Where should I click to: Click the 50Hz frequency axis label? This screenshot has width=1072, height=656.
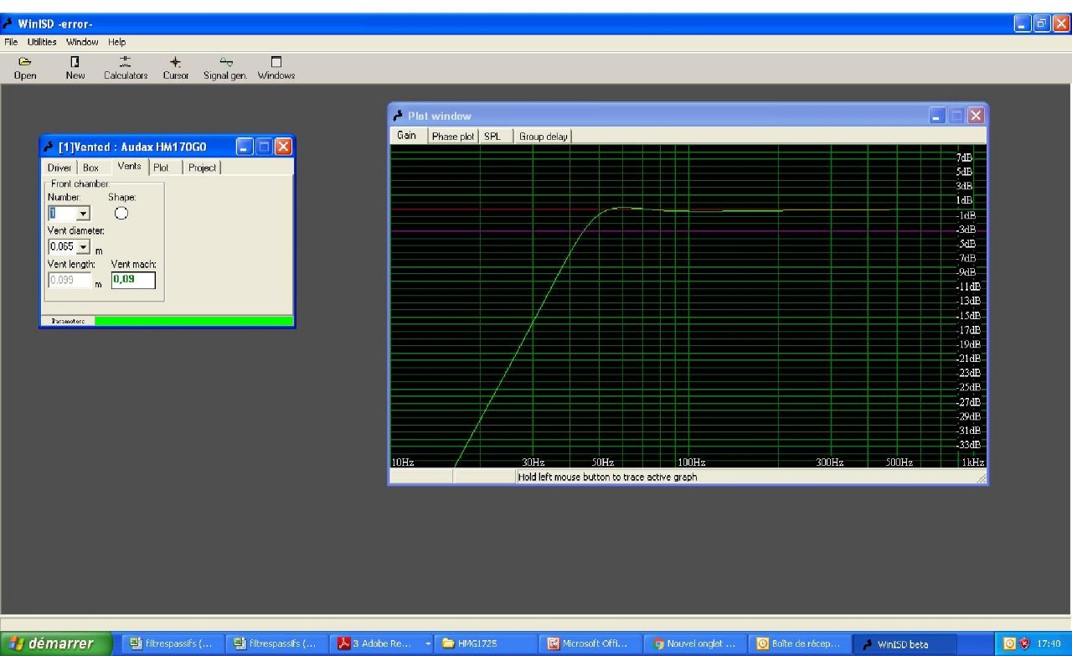603,462
